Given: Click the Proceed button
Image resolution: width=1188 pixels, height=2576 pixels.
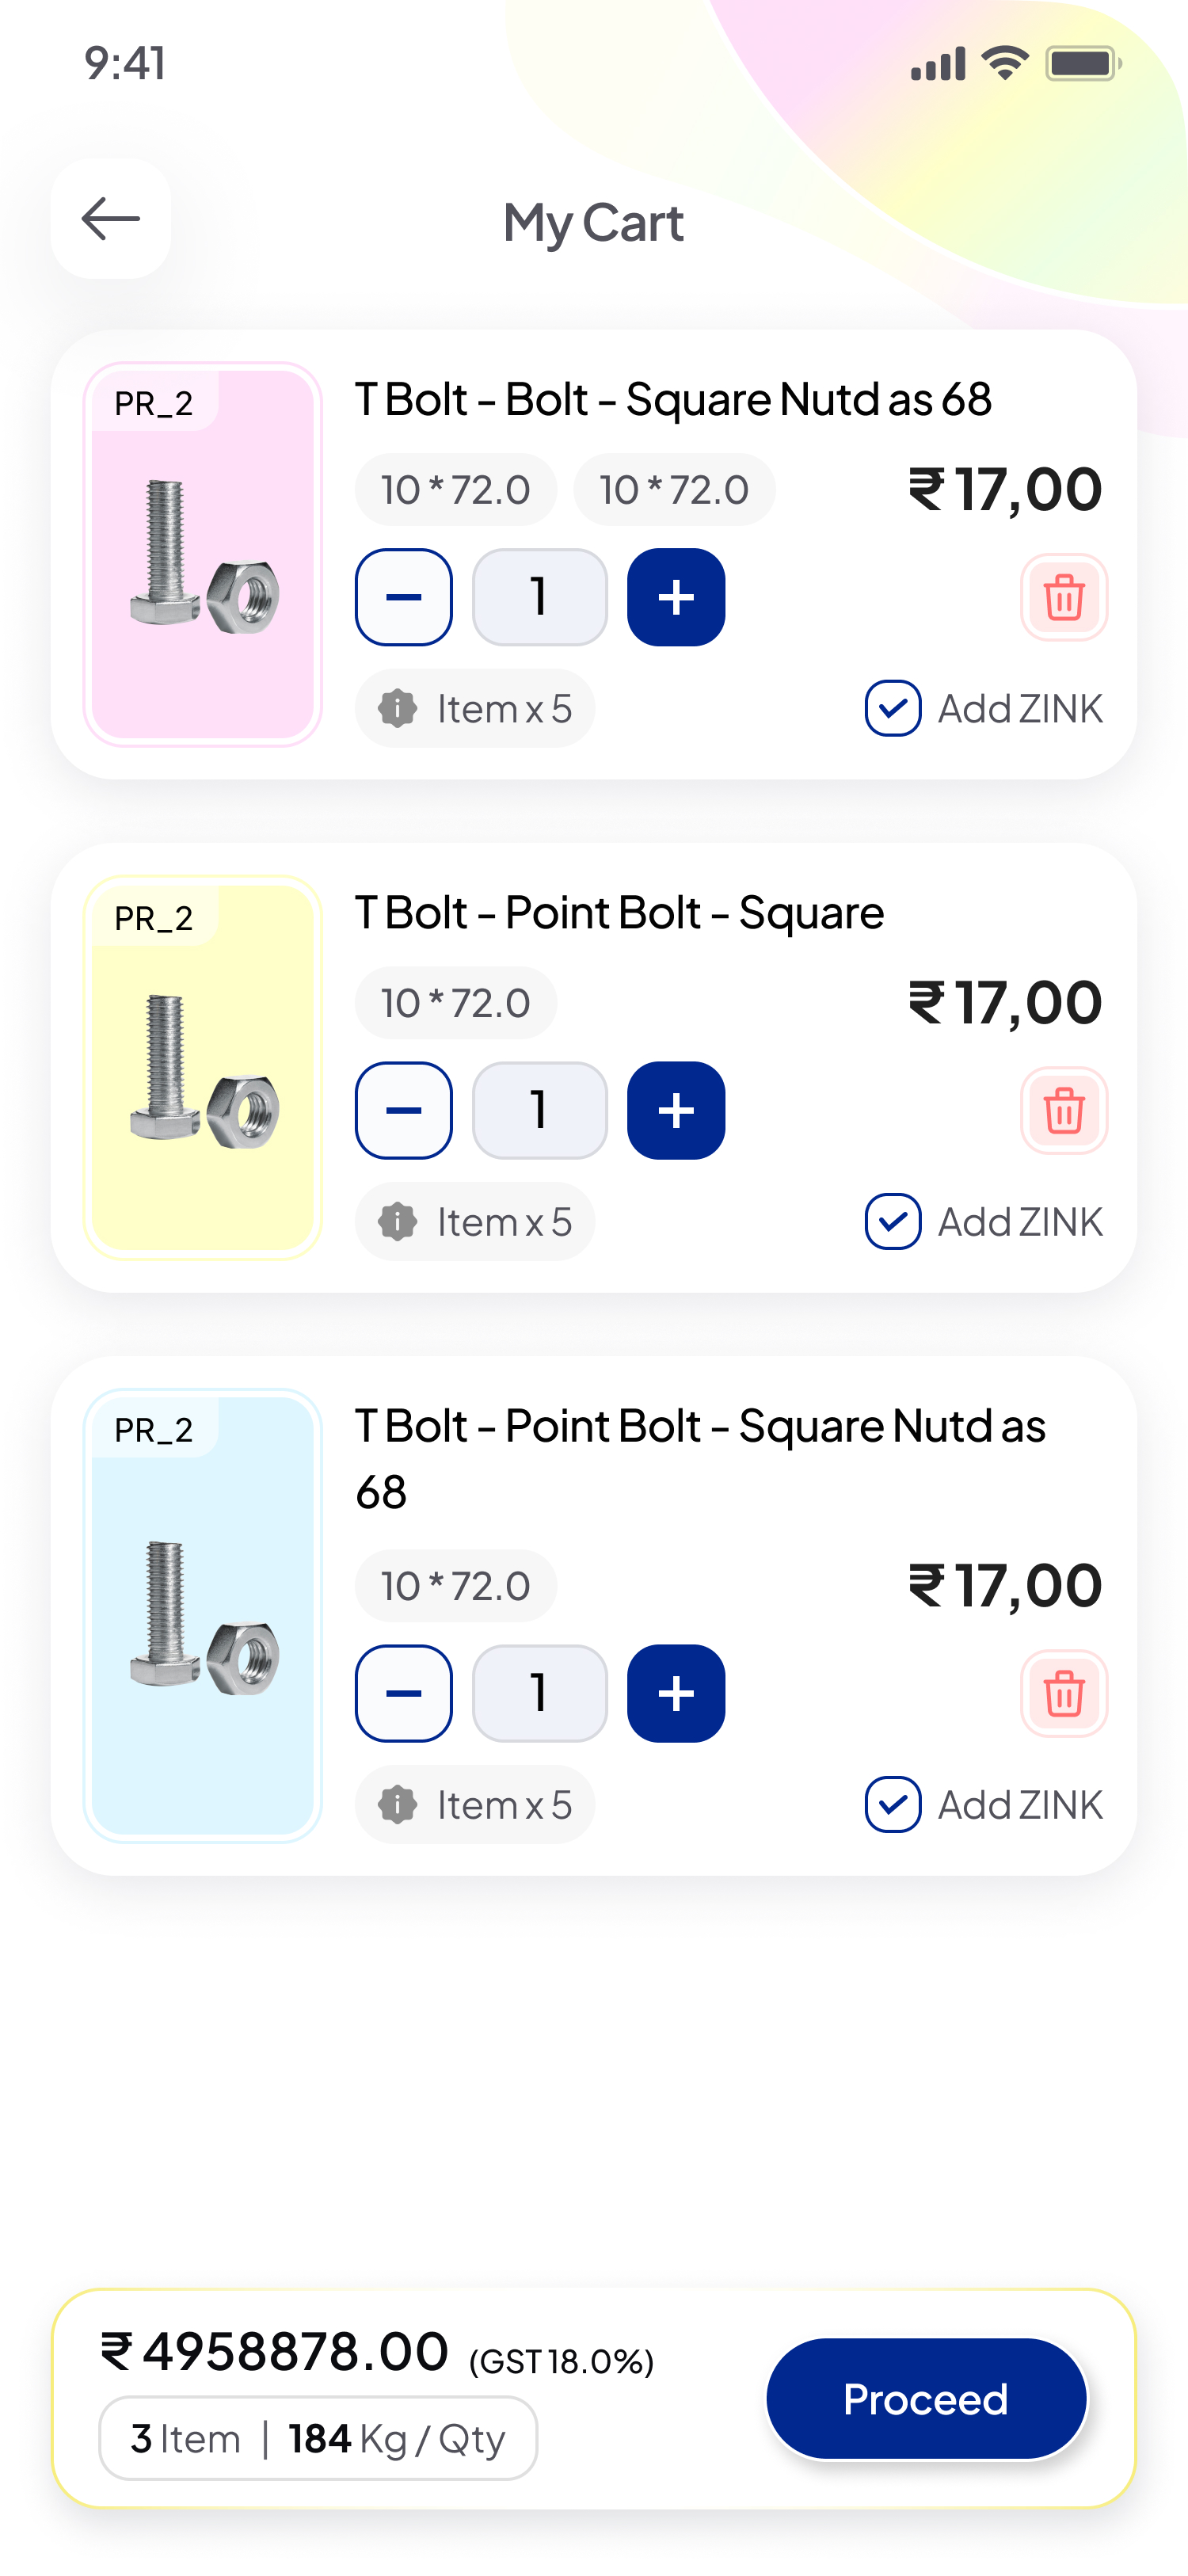Looking at the screenshot, I should (x=926, y=2399).
